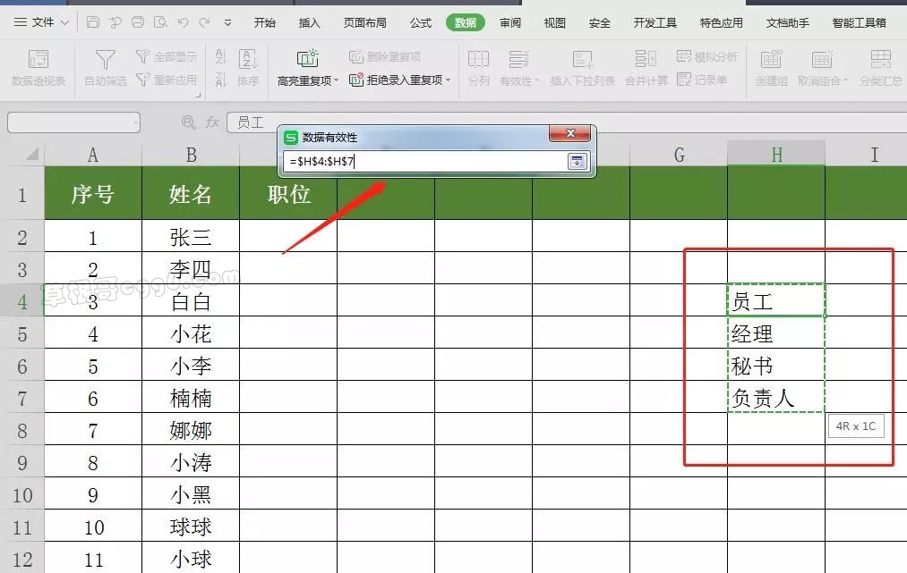
Task: Click the AutoFilter (自动筛选) funnel icon
Action: [x=105, y=60]
